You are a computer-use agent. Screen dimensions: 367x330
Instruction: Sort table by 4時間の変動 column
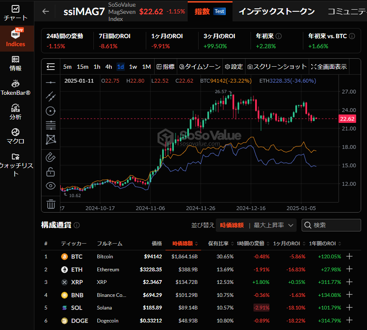pyautogui.click(x=253, y=244)
